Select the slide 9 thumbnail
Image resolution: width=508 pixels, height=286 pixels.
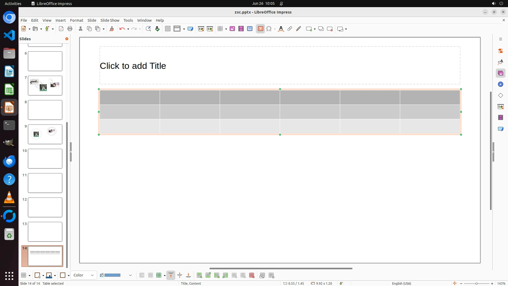click(45, 134)
